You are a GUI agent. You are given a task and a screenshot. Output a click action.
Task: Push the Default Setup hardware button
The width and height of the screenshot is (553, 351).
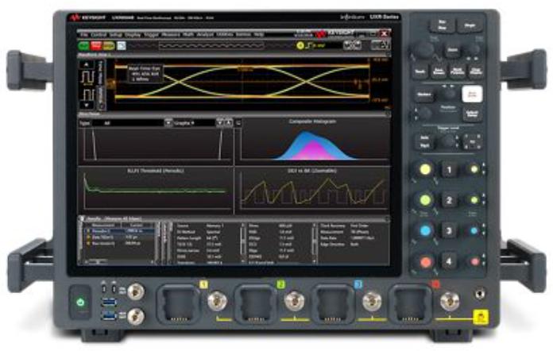472,114
